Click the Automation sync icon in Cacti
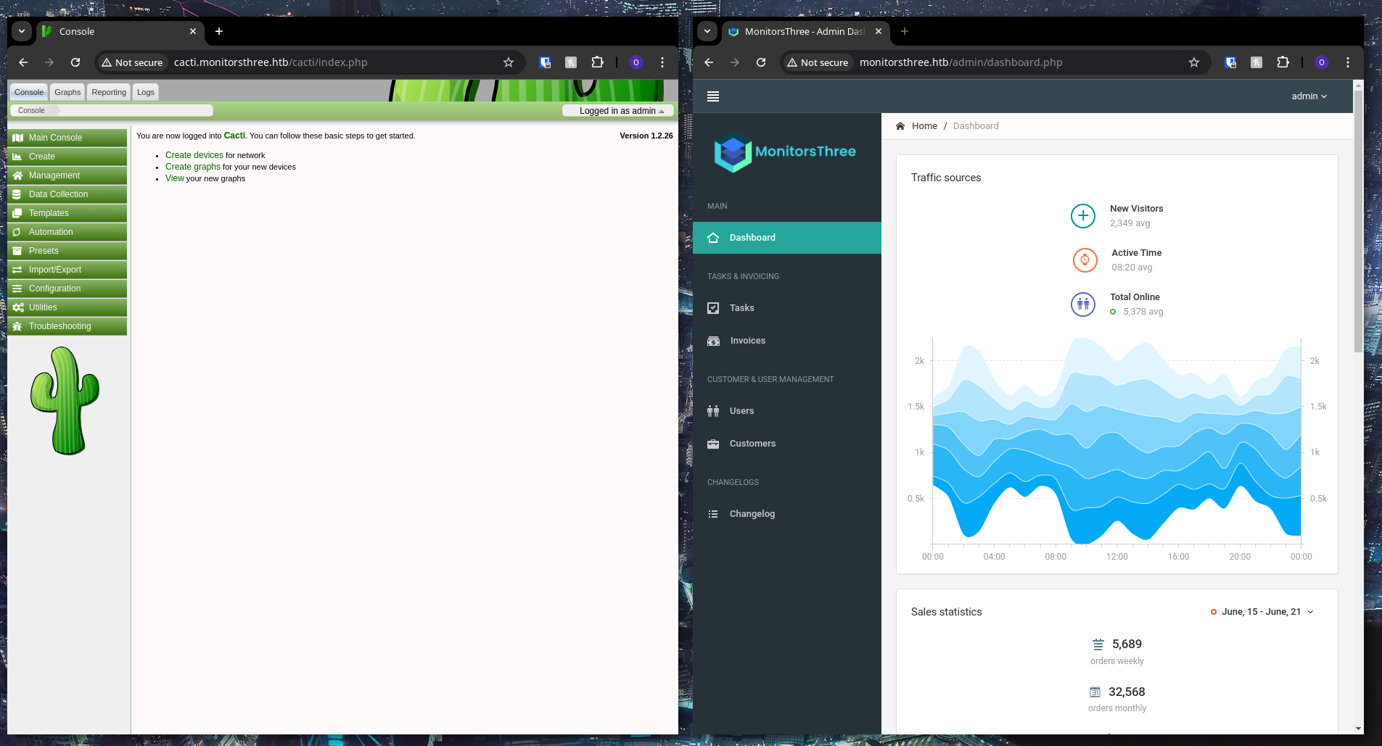This screenshot has height=746, width=1382. [17, 232]
